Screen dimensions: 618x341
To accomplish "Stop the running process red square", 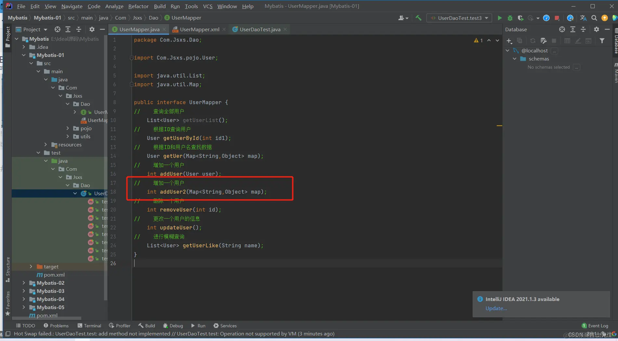I will coord(557,18).
